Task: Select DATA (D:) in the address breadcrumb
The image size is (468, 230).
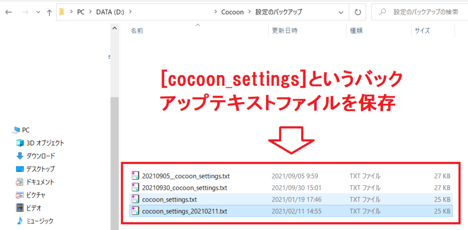Action: click(110, 12)
